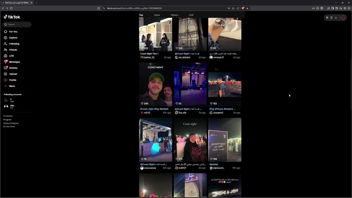Open azozpriv2 profile link
The width and height of the screenshot is (352, 198).
click(x=218, y=113)
